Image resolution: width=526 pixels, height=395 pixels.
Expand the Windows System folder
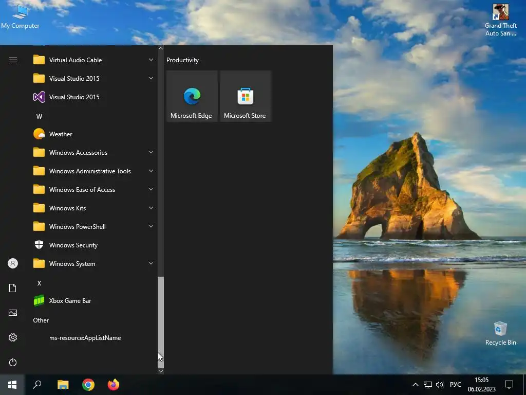click(93, 264)
